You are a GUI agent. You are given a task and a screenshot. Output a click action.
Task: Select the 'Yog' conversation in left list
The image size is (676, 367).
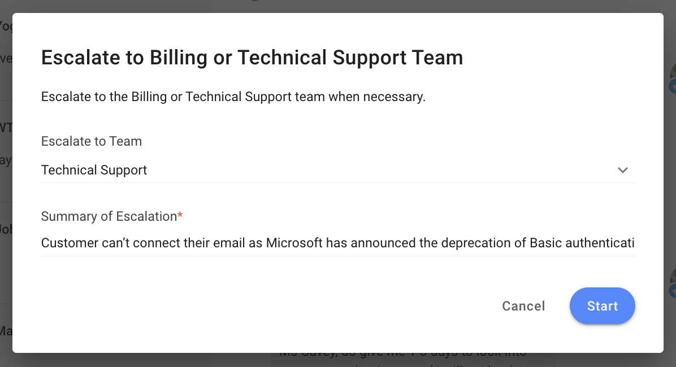coord(6,26)
